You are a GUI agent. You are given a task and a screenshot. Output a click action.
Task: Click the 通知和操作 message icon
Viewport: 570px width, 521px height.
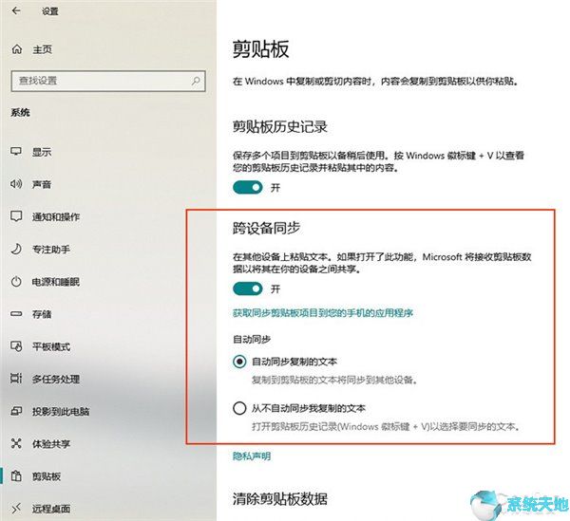pos(16,216)
